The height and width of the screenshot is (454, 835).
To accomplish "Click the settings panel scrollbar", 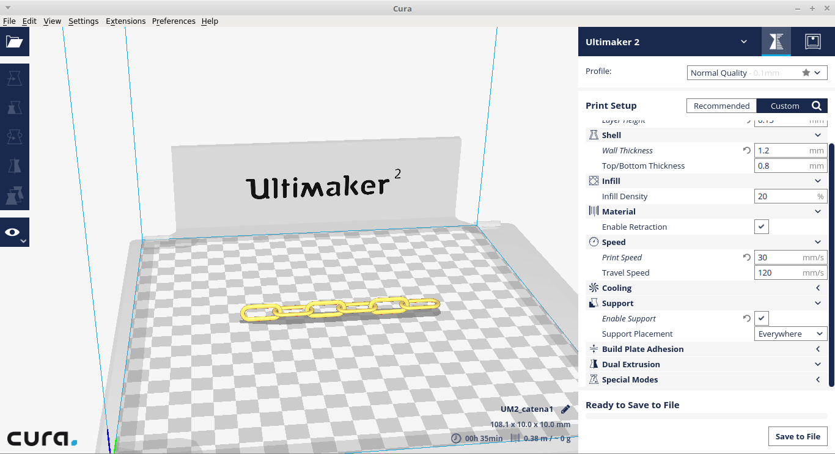I will (x=831, y=265).
